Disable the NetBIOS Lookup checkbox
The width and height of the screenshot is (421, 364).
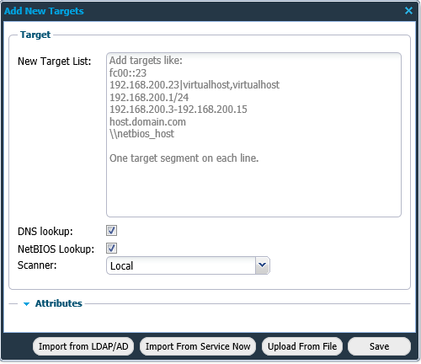(x=111, y=249)
